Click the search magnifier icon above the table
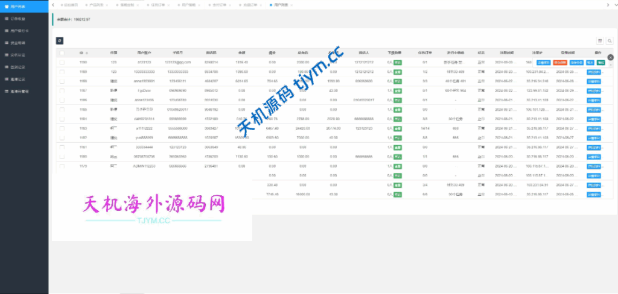Viewport: 618px width, 294px height. pos(610,40)
